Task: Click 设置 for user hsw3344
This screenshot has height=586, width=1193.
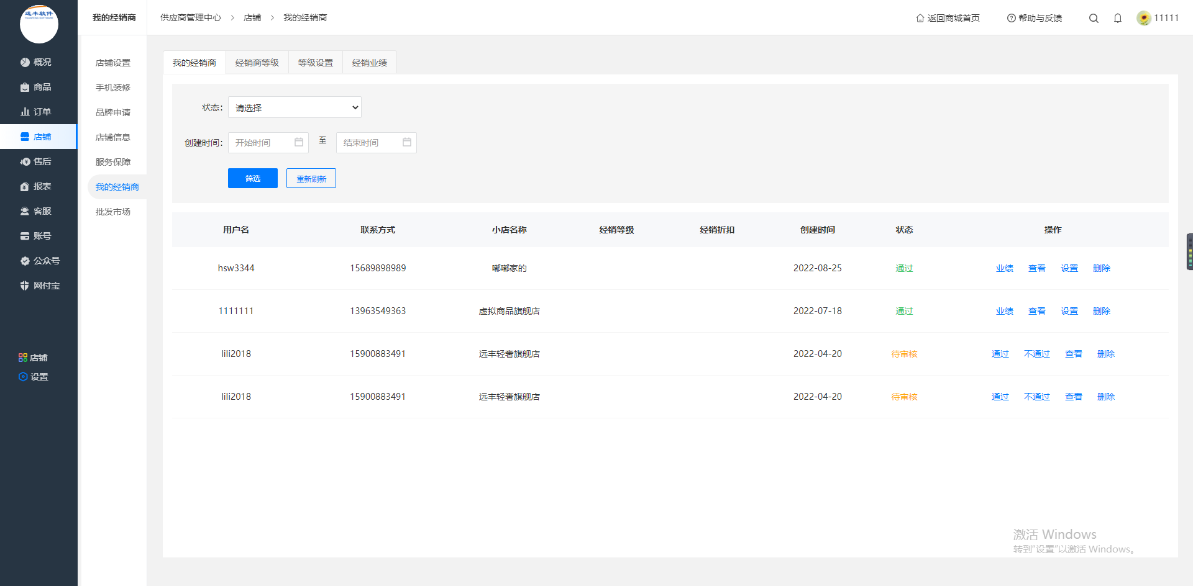Action: point(1069,268)
